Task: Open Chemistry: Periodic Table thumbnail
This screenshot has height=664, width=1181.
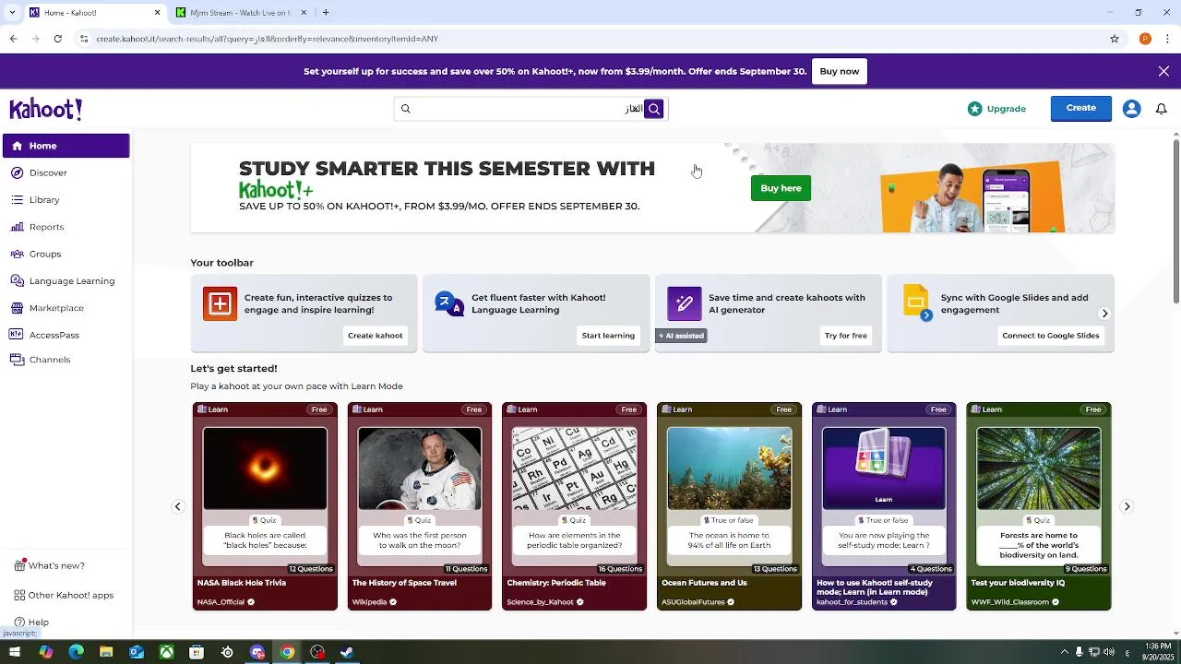Action: pyautogui.click(x=575, y=468)
